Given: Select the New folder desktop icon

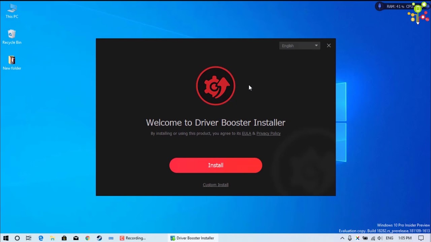Looking at the screenshot, I should (x=12, y=63).
